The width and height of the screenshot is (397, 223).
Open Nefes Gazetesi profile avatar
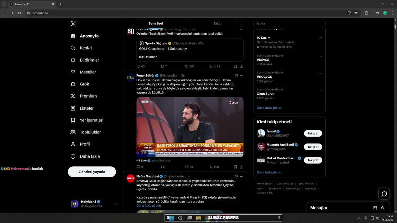[131, 178]
